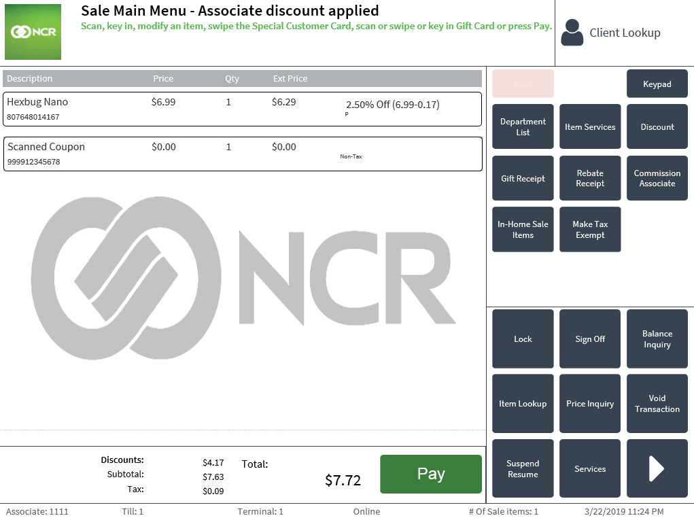Click # Of Sale items: 1
This screenshot has width=694, height=518.
pyautogui.click(x=504, y=511)
